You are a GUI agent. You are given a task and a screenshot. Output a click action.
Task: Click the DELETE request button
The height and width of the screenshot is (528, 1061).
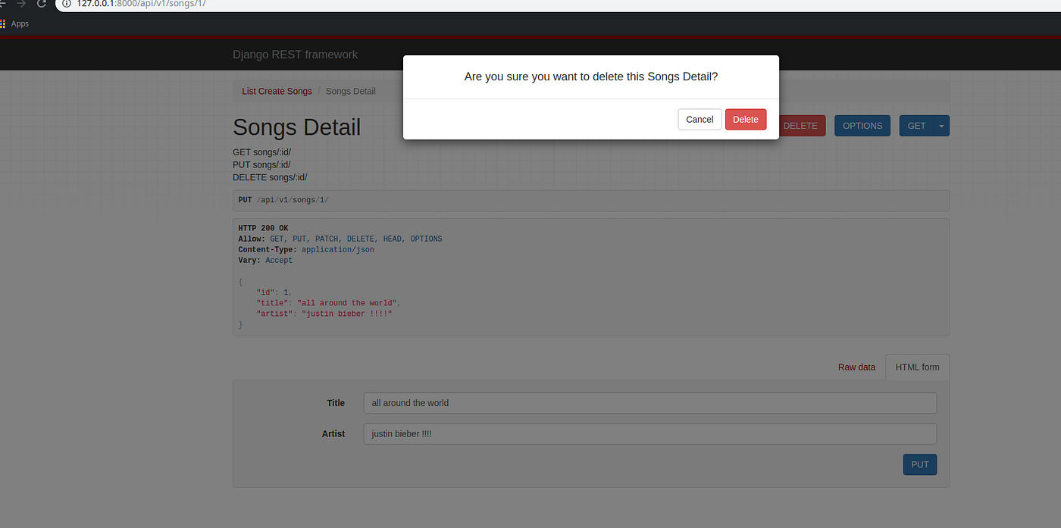point(802,126)
